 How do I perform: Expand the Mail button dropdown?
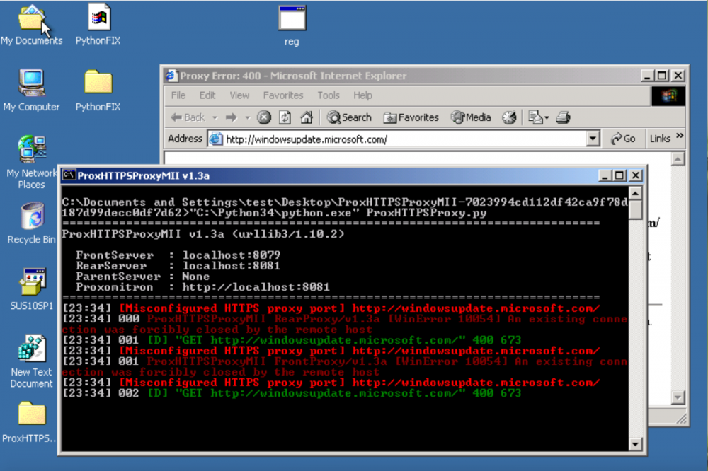(546, 117)
